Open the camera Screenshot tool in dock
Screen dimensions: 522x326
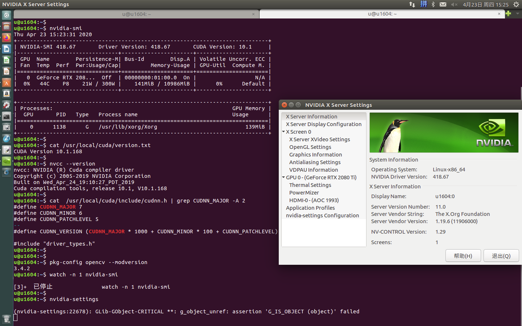click(x=7, y=127)
